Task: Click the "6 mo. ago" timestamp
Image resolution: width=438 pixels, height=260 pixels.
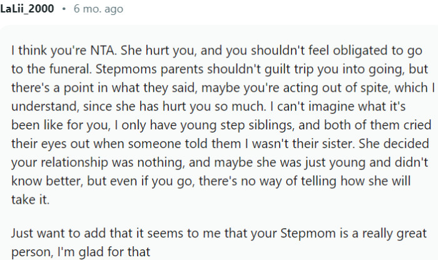Action: click(96, 9)
